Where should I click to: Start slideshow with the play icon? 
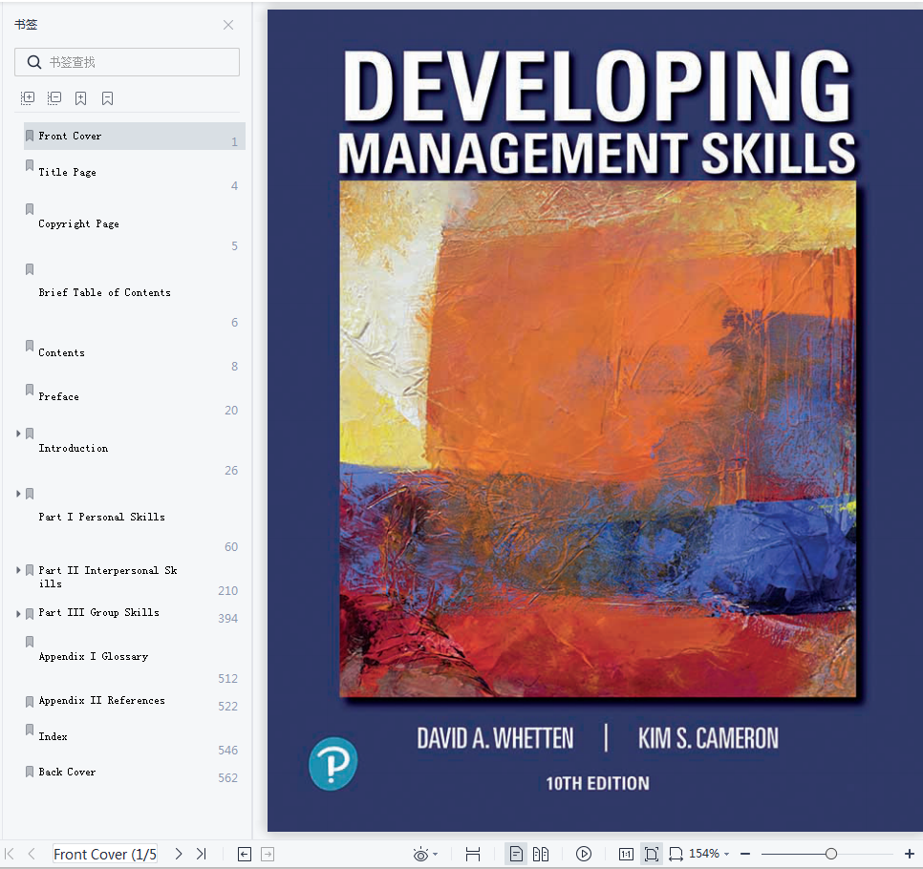point(584,854)
